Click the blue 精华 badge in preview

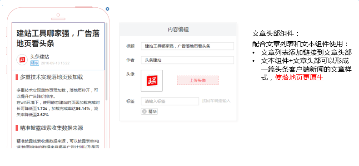(35, 63)
